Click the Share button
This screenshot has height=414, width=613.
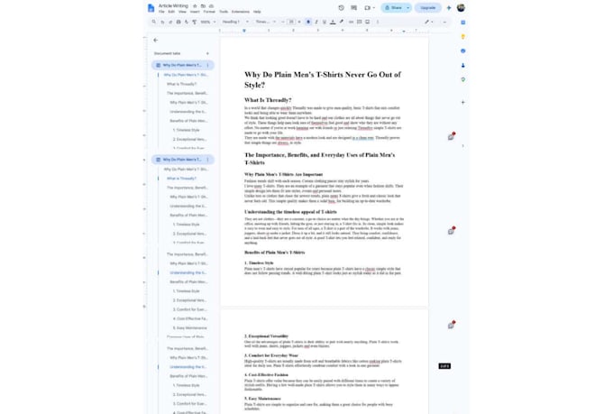[393, 8]
